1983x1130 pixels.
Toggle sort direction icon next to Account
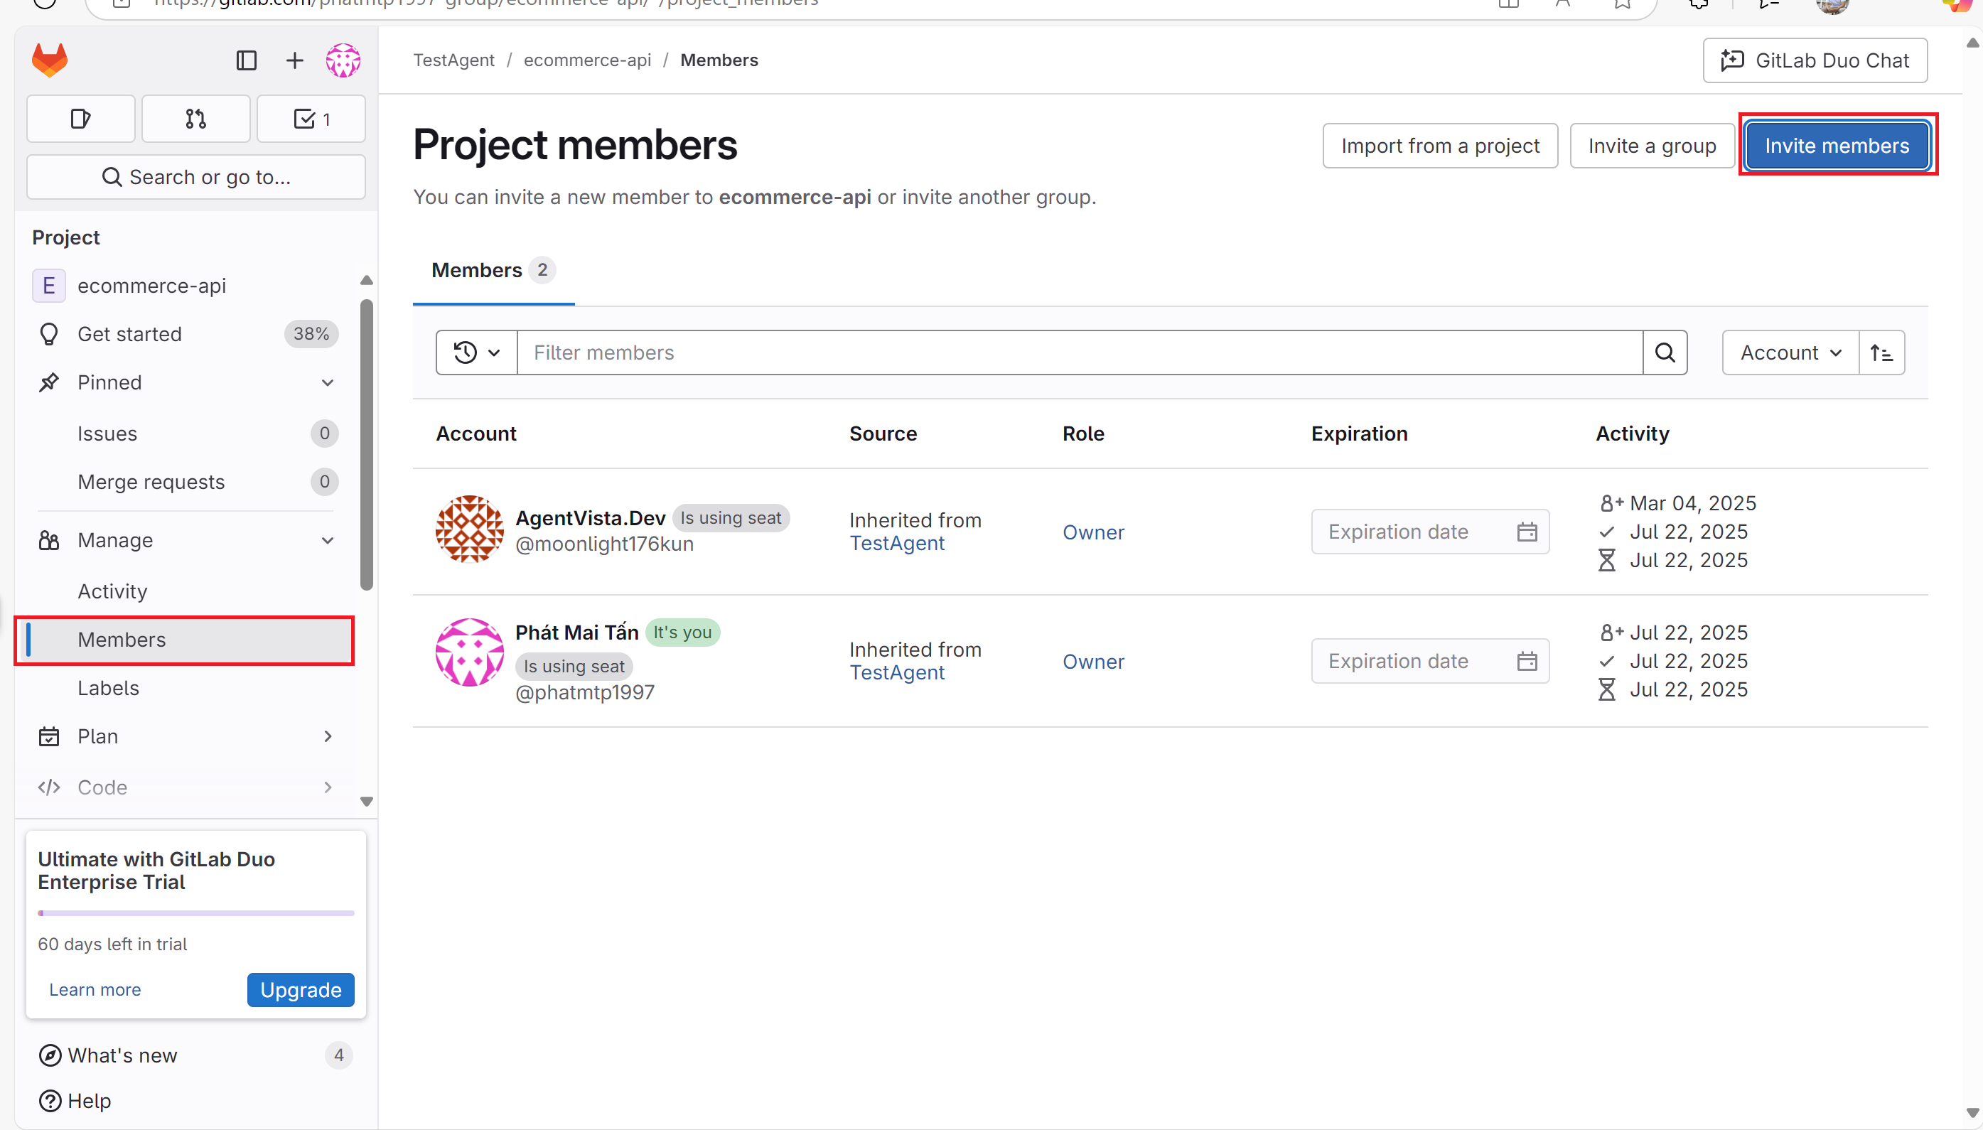[x=1881, y=353]
